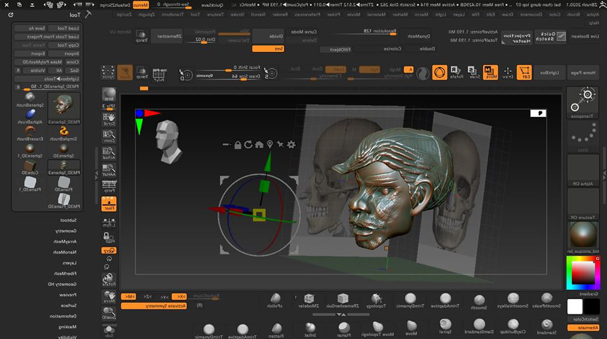The width and height of the screenshot is (607, 339).
Task: Select the Inflat brush
Action: coord(310,330)
